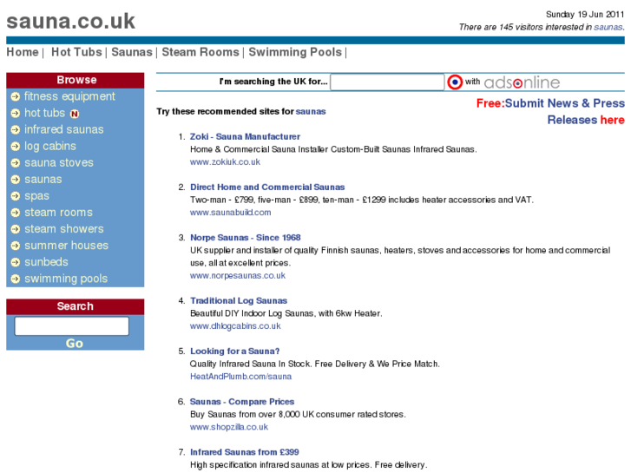Screen dimensions: 631x473
Task: Visit www.saunabuild.com link
Action: click(231, 213)
